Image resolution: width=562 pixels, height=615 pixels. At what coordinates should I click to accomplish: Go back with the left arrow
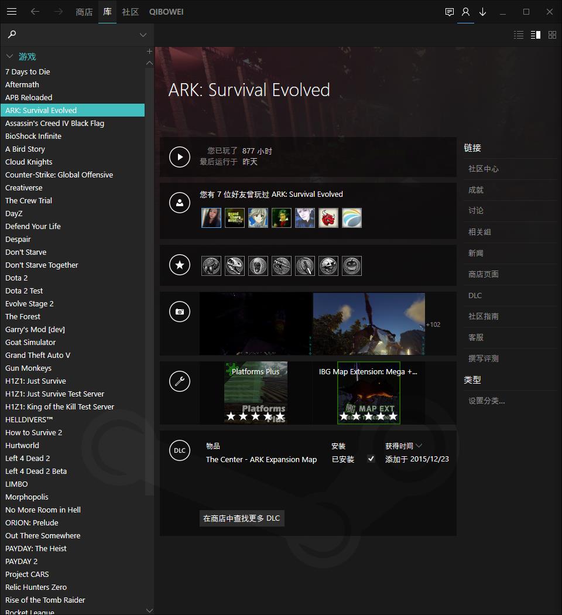pyautogui.click(x=35, y=12)
